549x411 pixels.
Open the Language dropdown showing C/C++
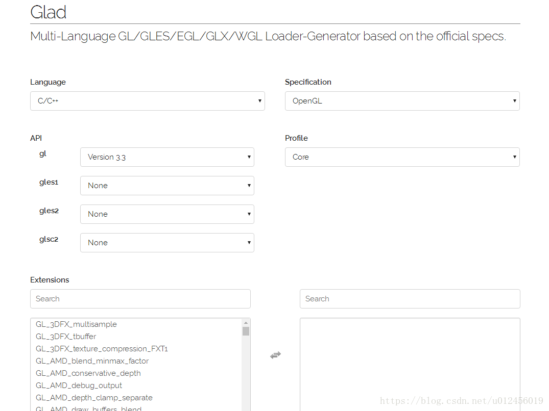tap(148, 101)
